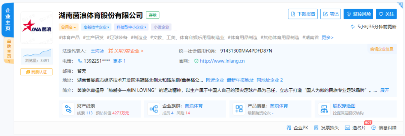Image resolution: width=405 pixels, height=136 pixels.
Task: Click the 产品信息 grid icon
Action: click(239, 109)
